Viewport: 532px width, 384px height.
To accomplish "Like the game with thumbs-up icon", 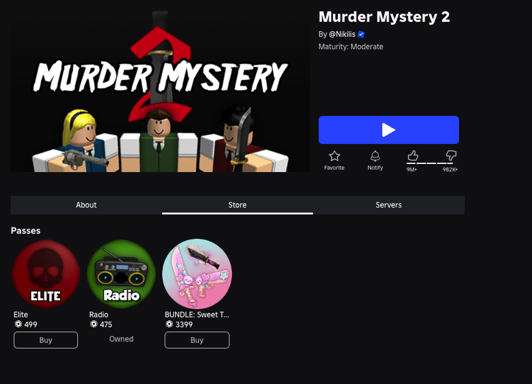I will coord(413,156).
